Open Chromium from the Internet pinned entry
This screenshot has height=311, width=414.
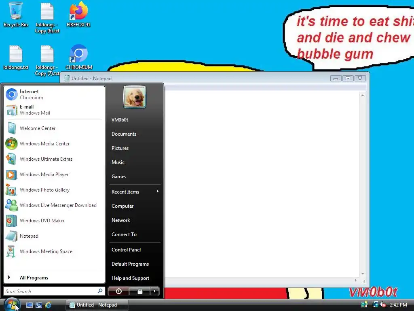(54, 94)
